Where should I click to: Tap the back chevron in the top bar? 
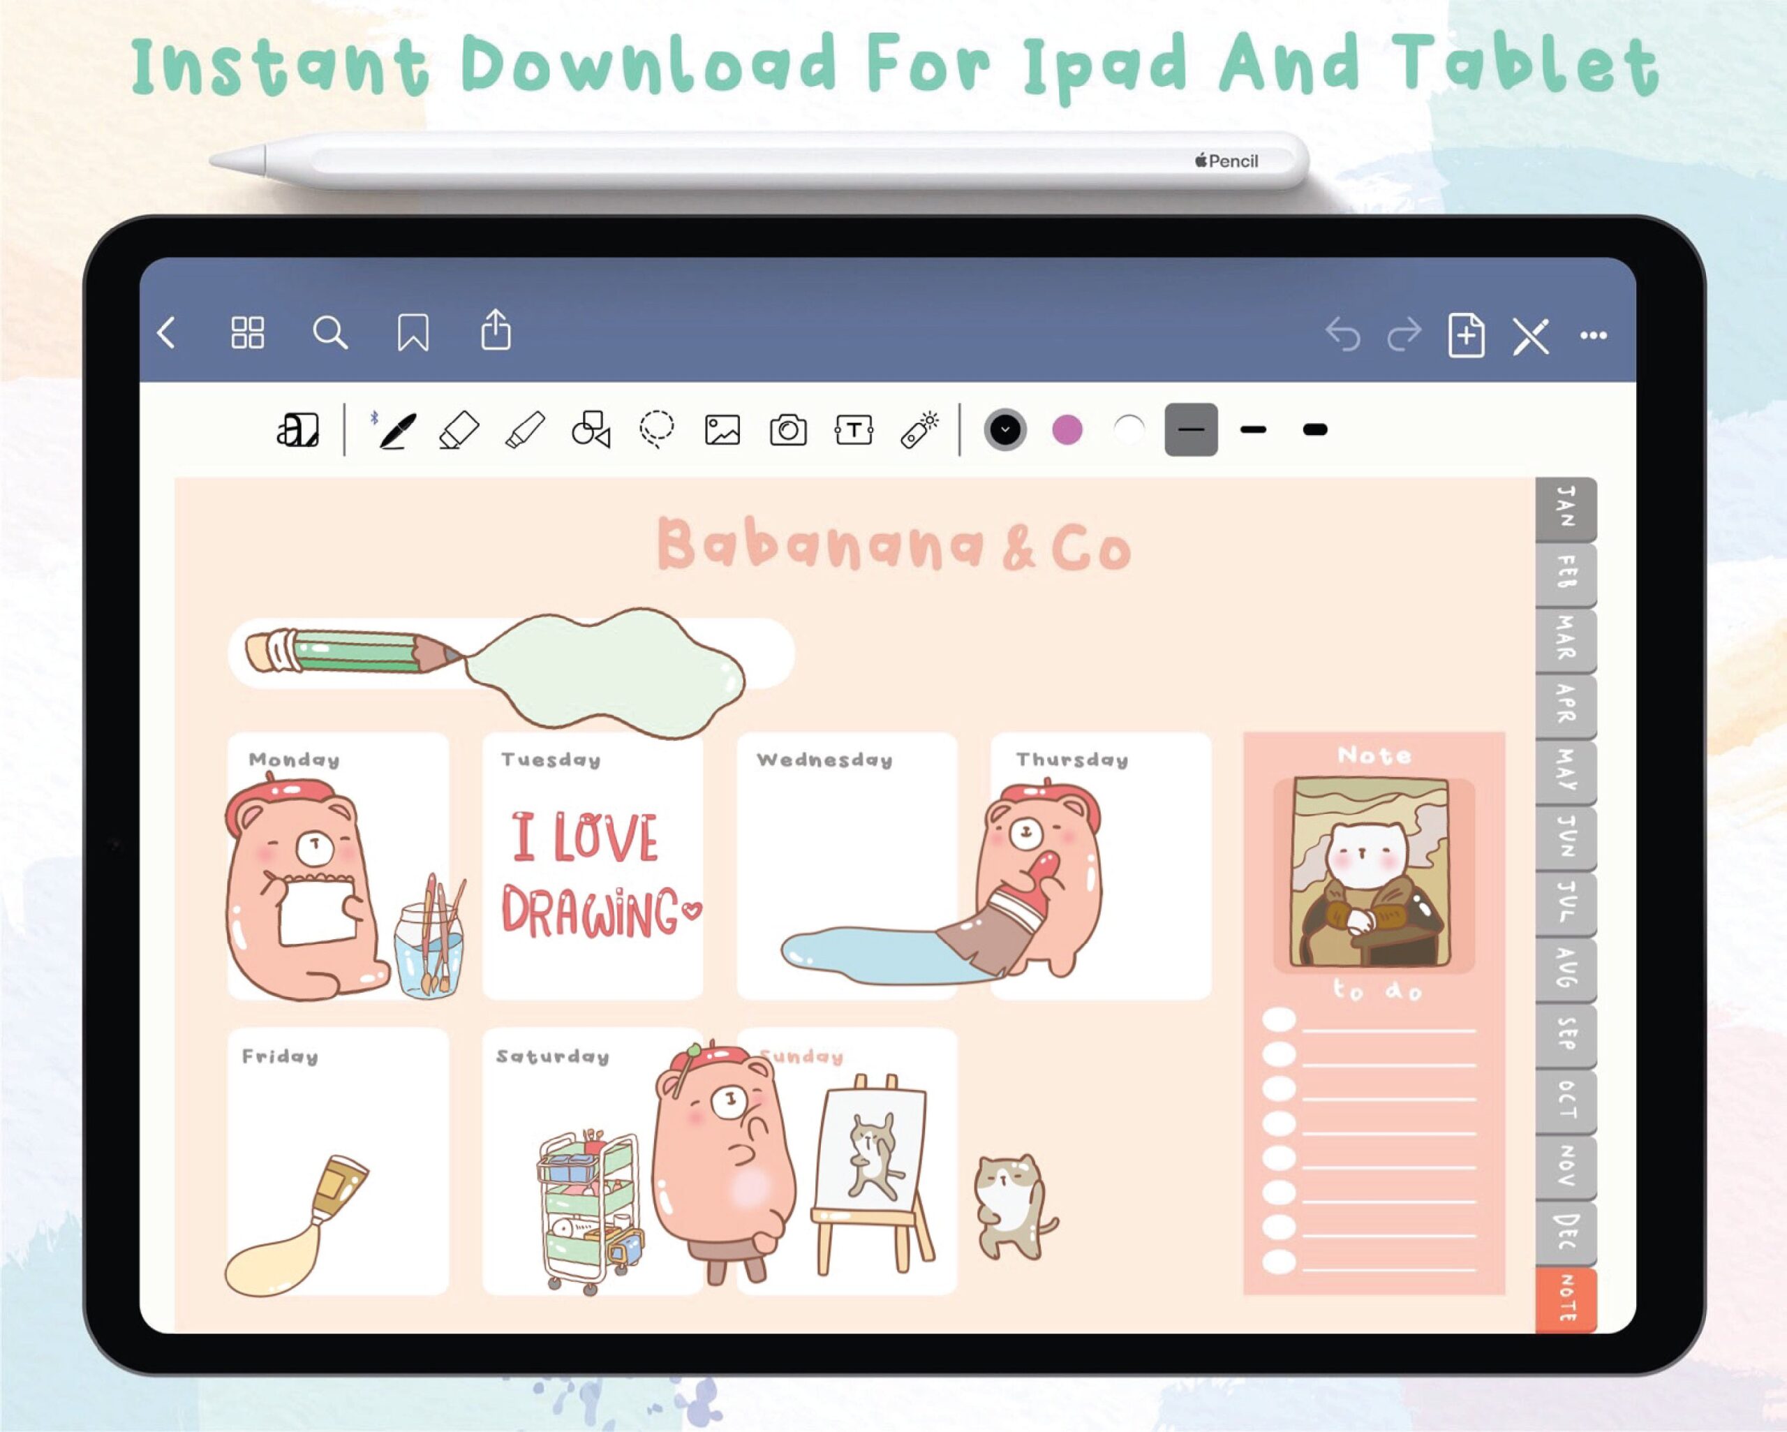(x=167, y=333)
